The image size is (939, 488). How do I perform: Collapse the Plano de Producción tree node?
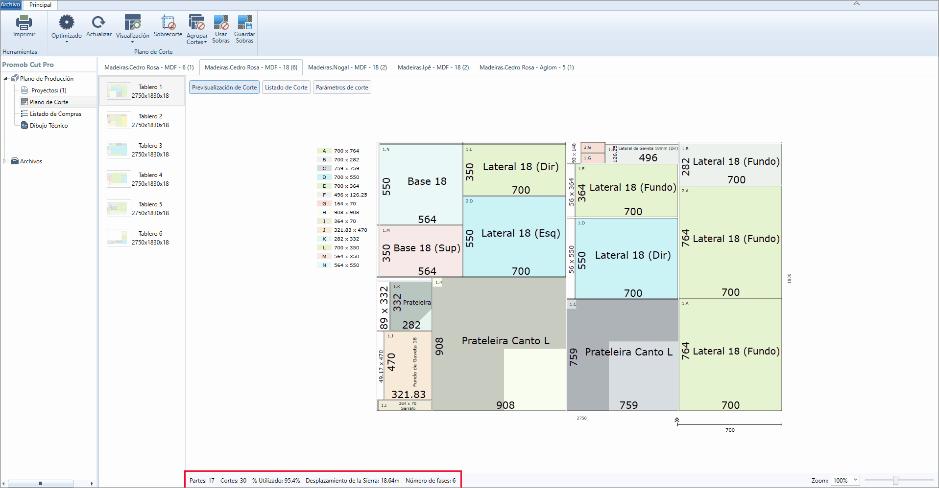[5, 78]
